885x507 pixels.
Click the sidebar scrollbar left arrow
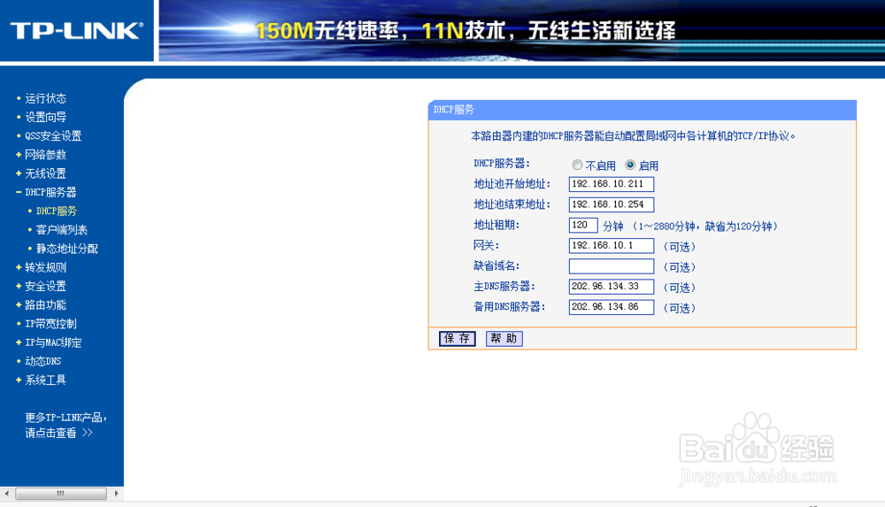coord(7,494)
